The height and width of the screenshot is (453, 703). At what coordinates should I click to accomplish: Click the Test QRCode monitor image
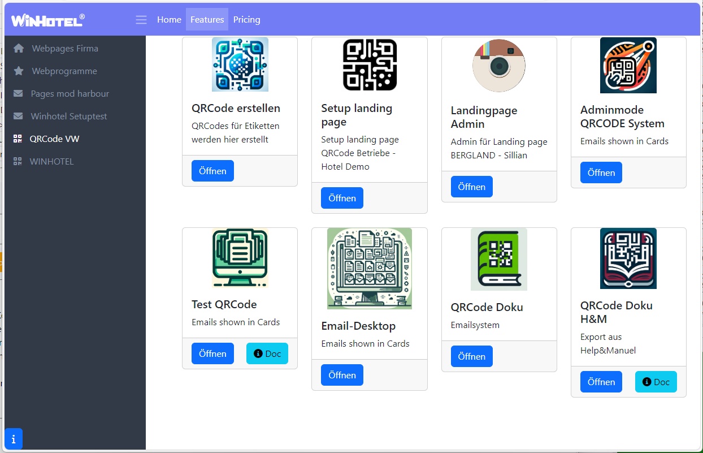tap(240, 258)
